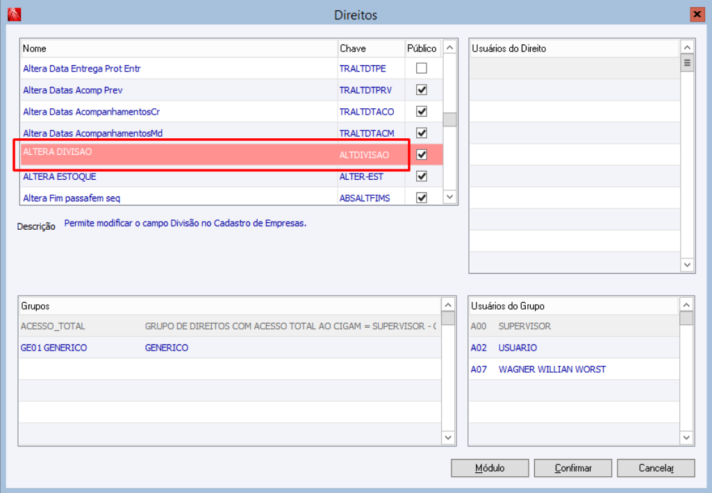Sort by the Nome column header
712x493 pixels.
[179, 49]
